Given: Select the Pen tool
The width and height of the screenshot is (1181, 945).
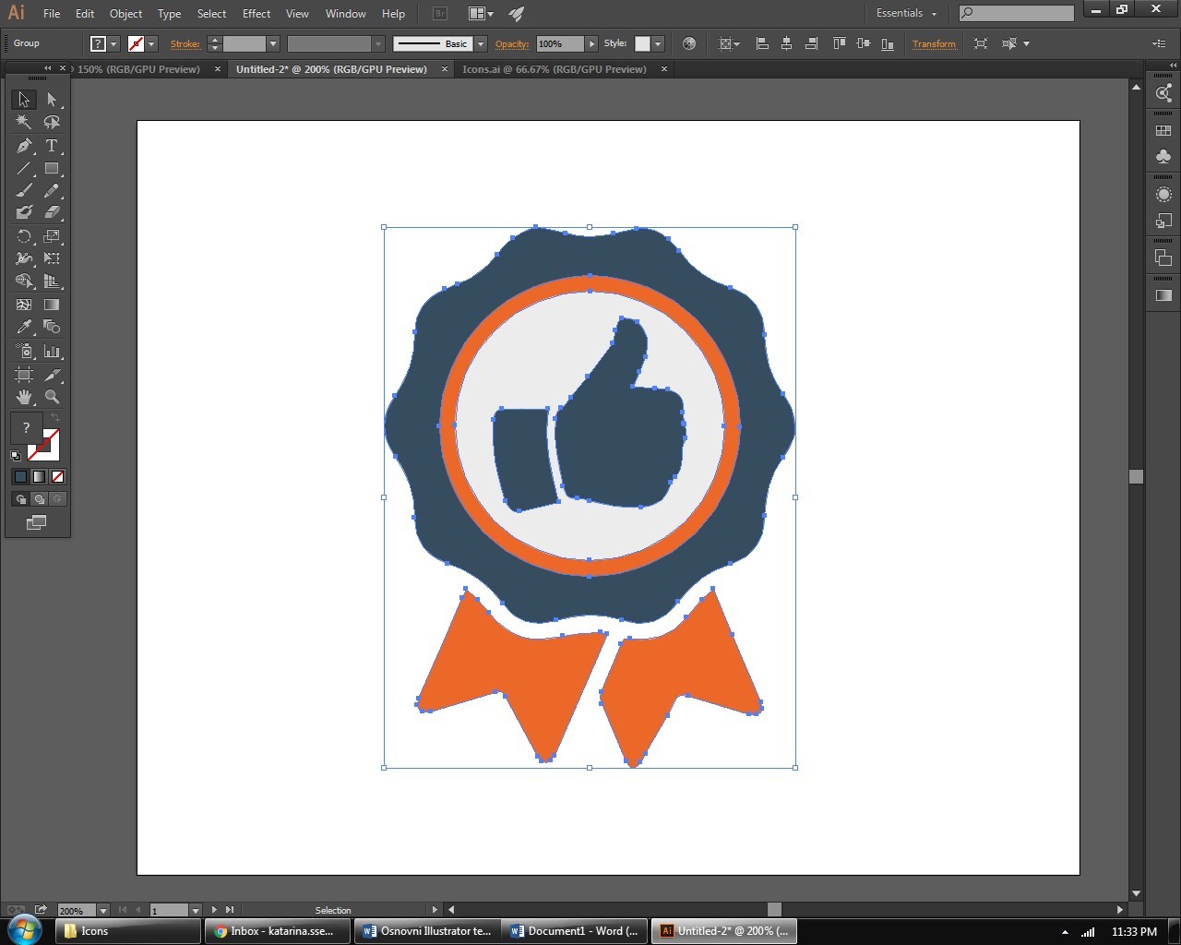Looking at the screenshot, I should point(24,146).
